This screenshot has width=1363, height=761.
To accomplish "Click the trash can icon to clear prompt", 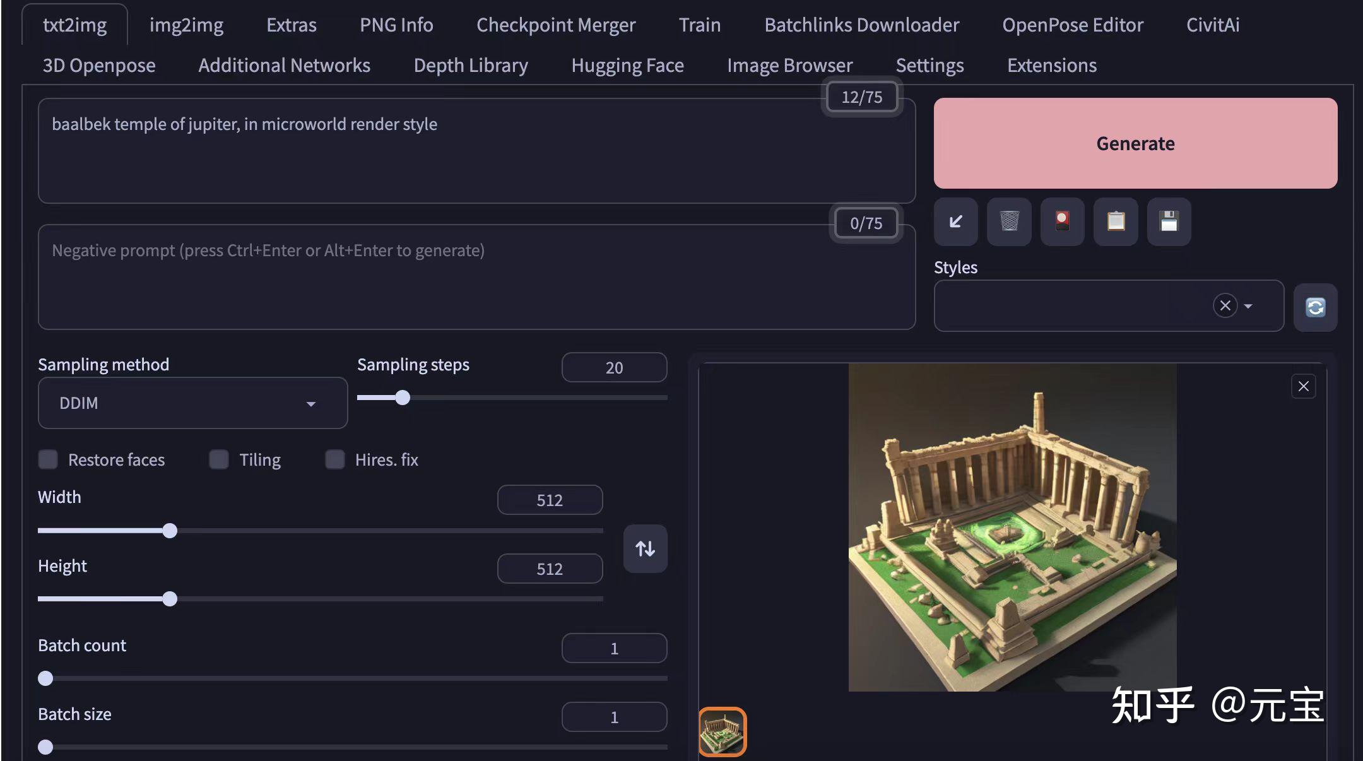I will tap(1009, 221).
